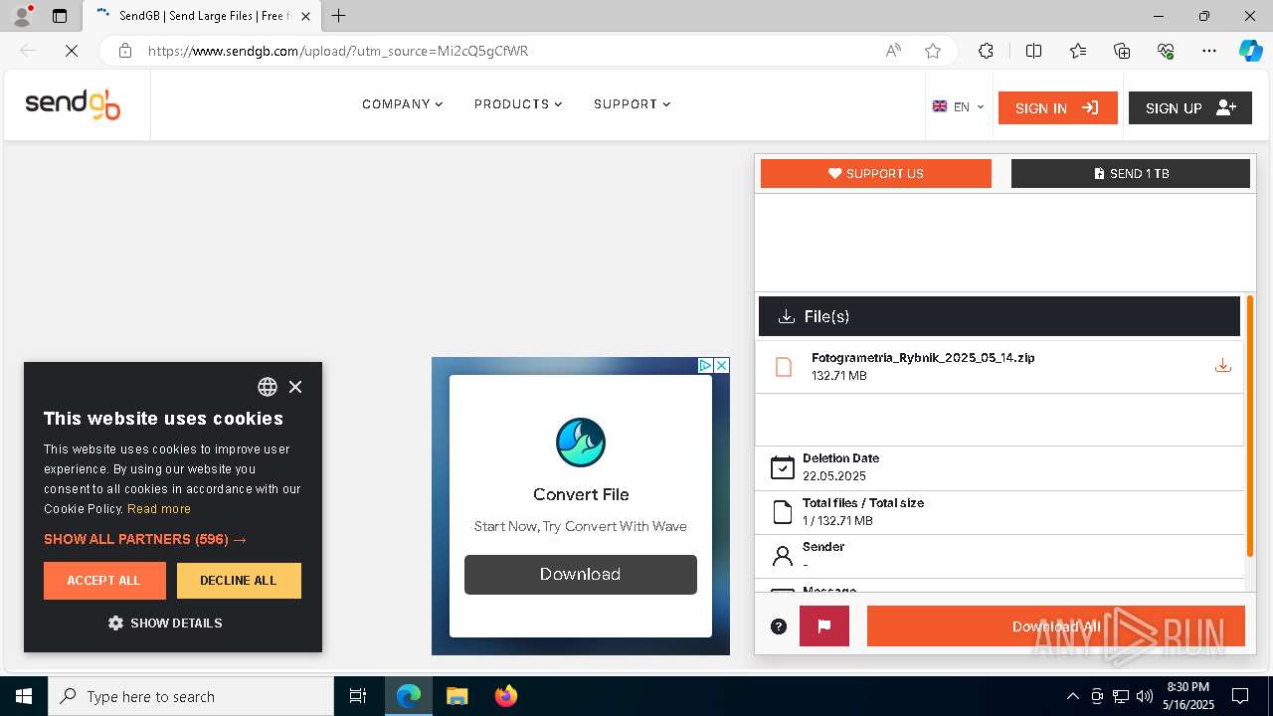Show hidden system tray icons
1273x716 pixels.
1072,696
